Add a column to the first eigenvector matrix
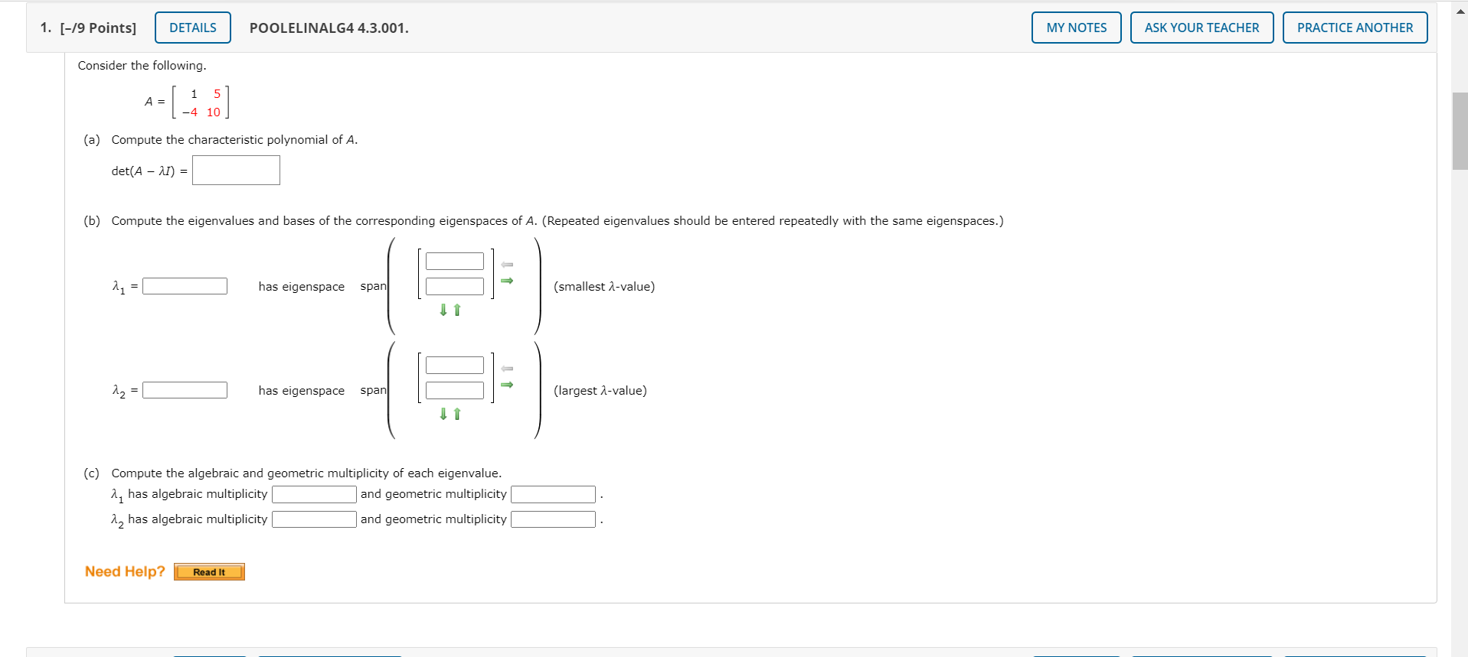Screen dimensions: 1468x657 coord(507,281)
